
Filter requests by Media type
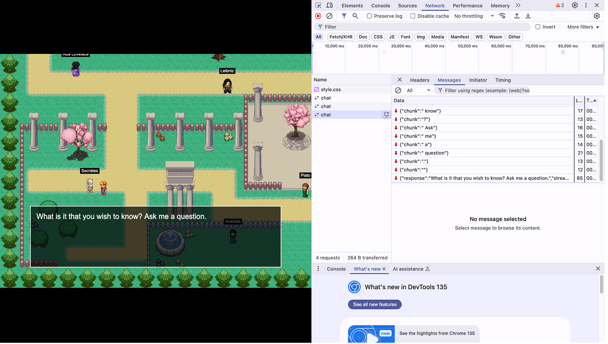(x=438, y=37)
